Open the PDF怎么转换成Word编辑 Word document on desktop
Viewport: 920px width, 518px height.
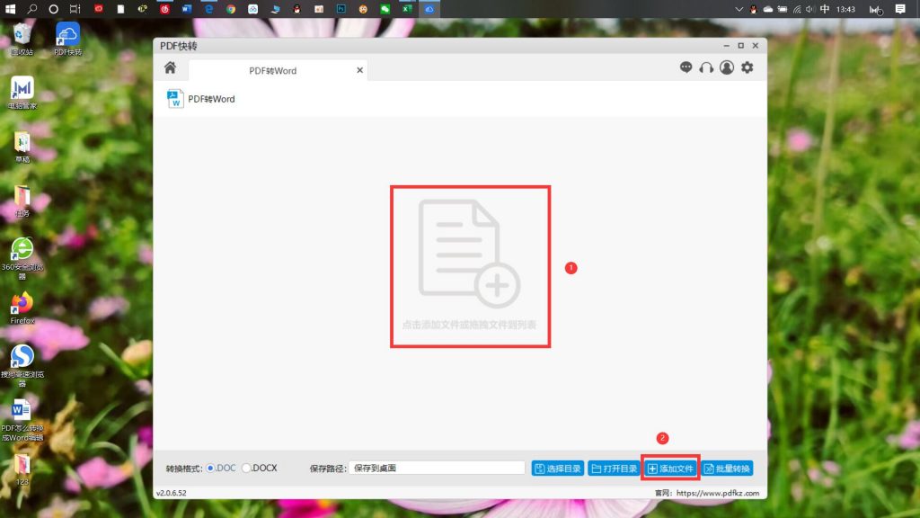click(22, 419)
